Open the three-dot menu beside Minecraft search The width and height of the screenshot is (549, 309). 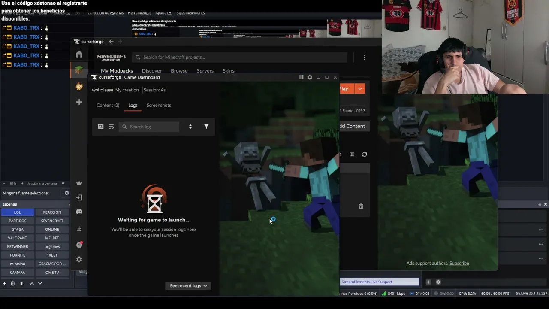point(365,57)
